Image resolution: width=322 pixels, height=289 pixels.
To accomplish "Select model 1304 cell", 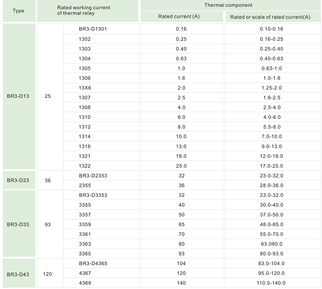I will coord(101,59).
